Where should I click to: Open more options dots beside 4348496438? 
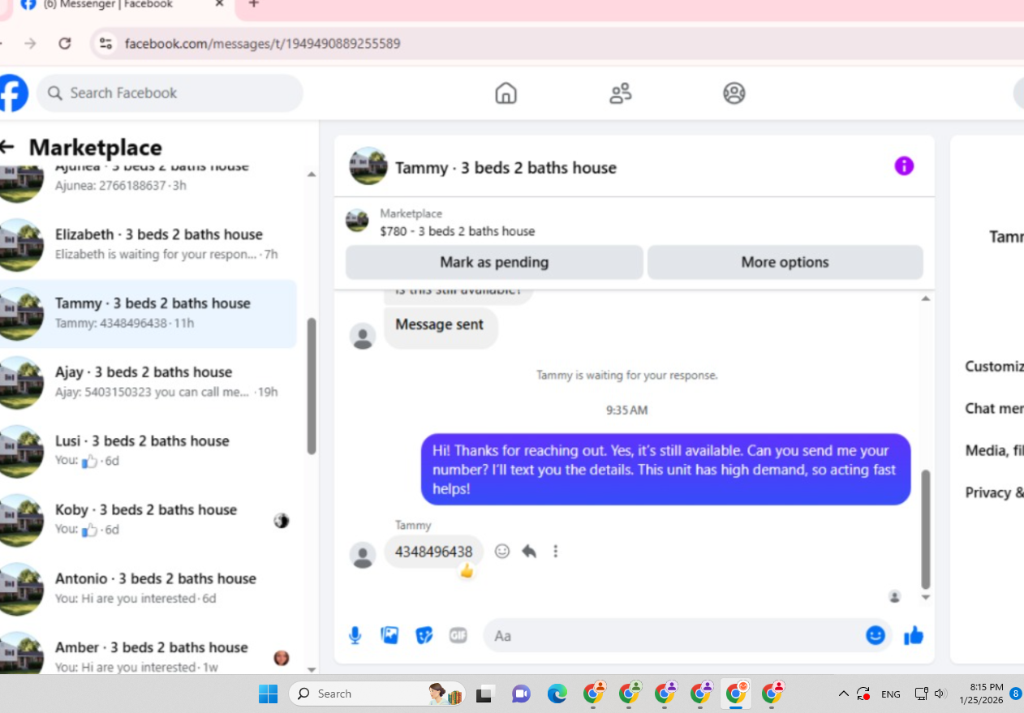pos(556,552)
